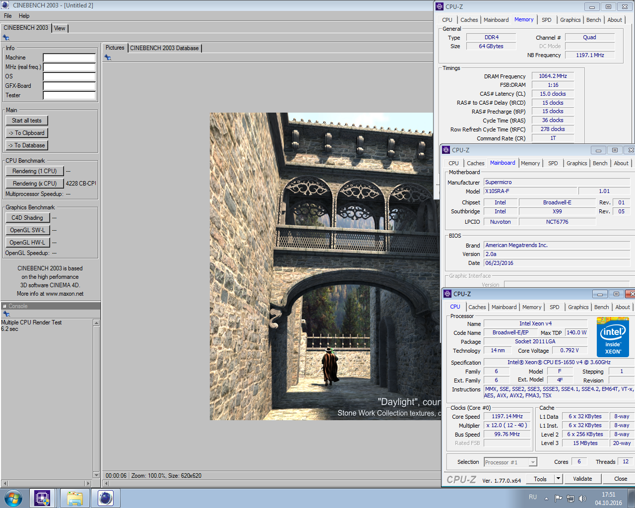Click the console scrollbar up arrow
Viewport: 635px width, 508px height.
(x=96, y=323)
